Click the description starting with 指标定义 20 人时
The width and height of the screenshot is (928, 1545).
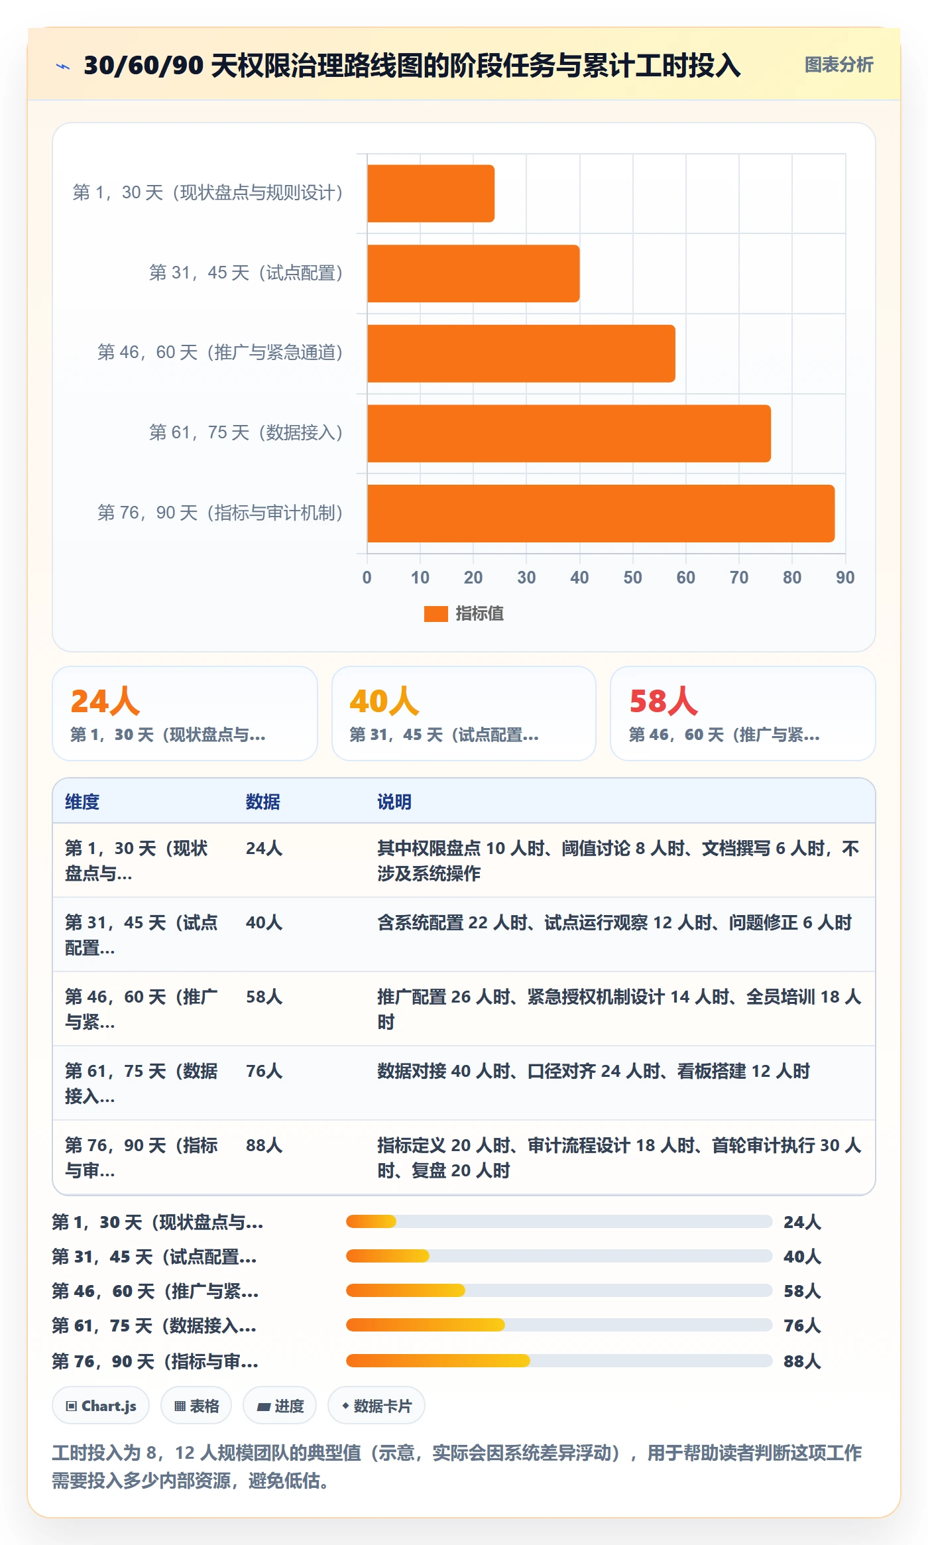[619, 1158]
